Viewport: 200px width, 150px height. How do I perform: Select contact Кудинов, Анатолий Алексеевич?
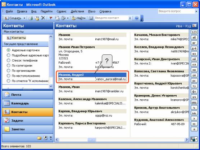162,120
